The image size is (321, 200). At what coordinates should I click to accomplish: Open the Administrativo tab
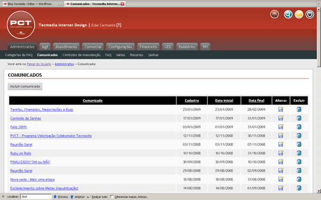pos(22,47)
